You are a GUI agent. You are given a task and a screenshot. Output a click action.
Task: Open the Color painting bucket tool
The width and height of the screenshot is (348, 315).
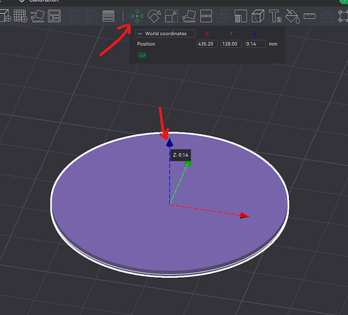292,16
